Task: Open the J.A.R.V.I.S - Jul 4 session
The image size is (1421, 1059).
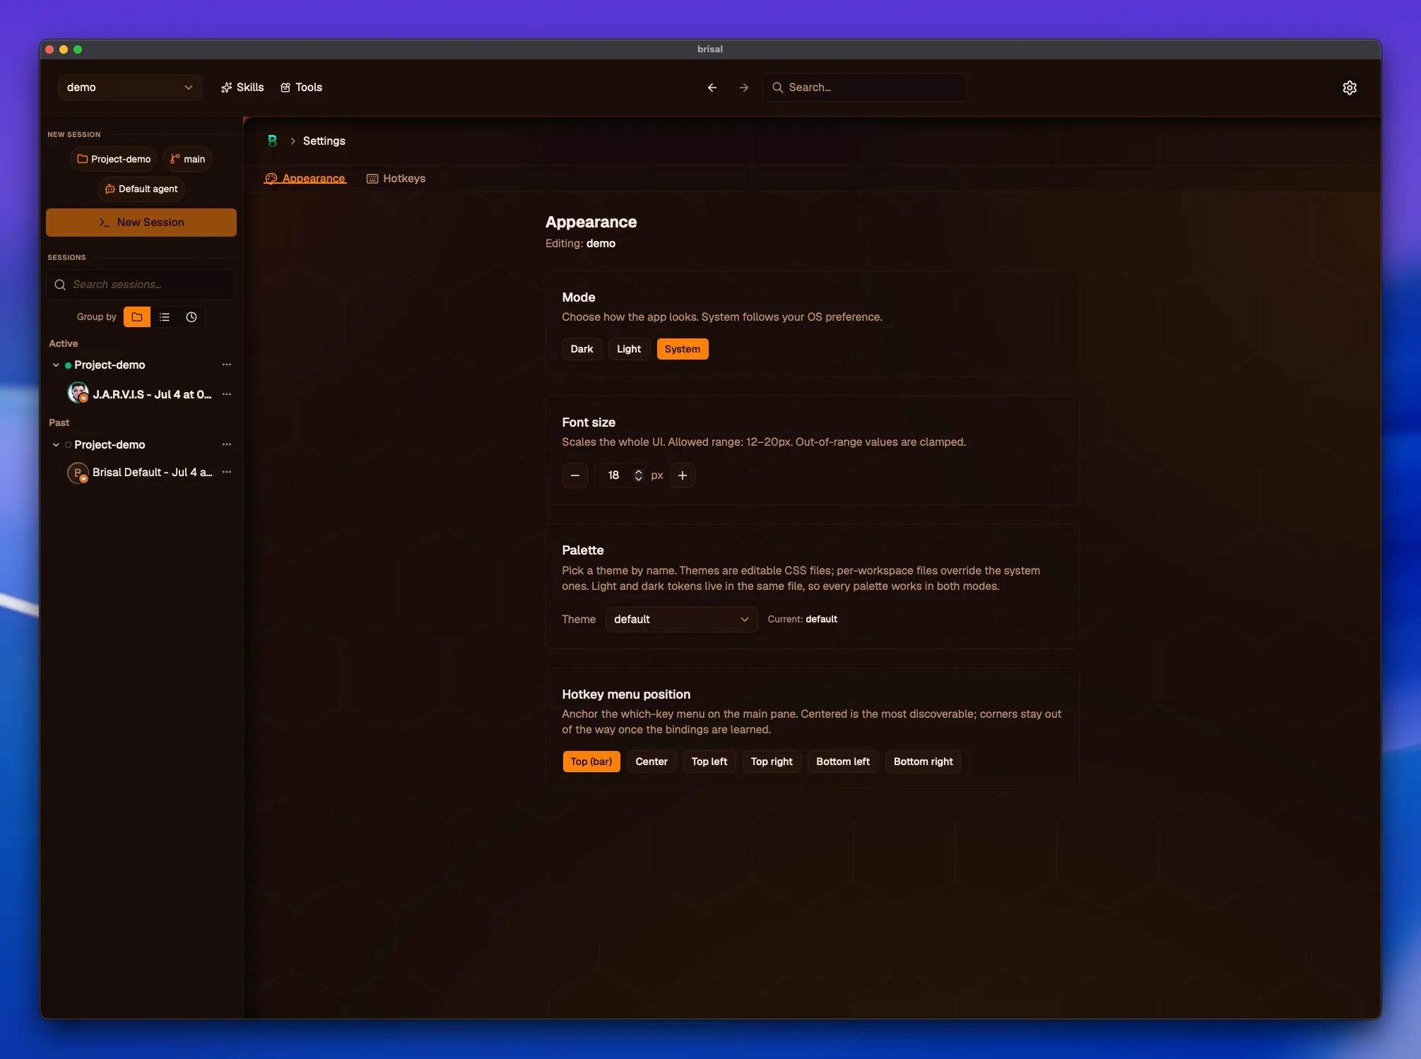Action: pyautogui.click(x=152, y=394)
